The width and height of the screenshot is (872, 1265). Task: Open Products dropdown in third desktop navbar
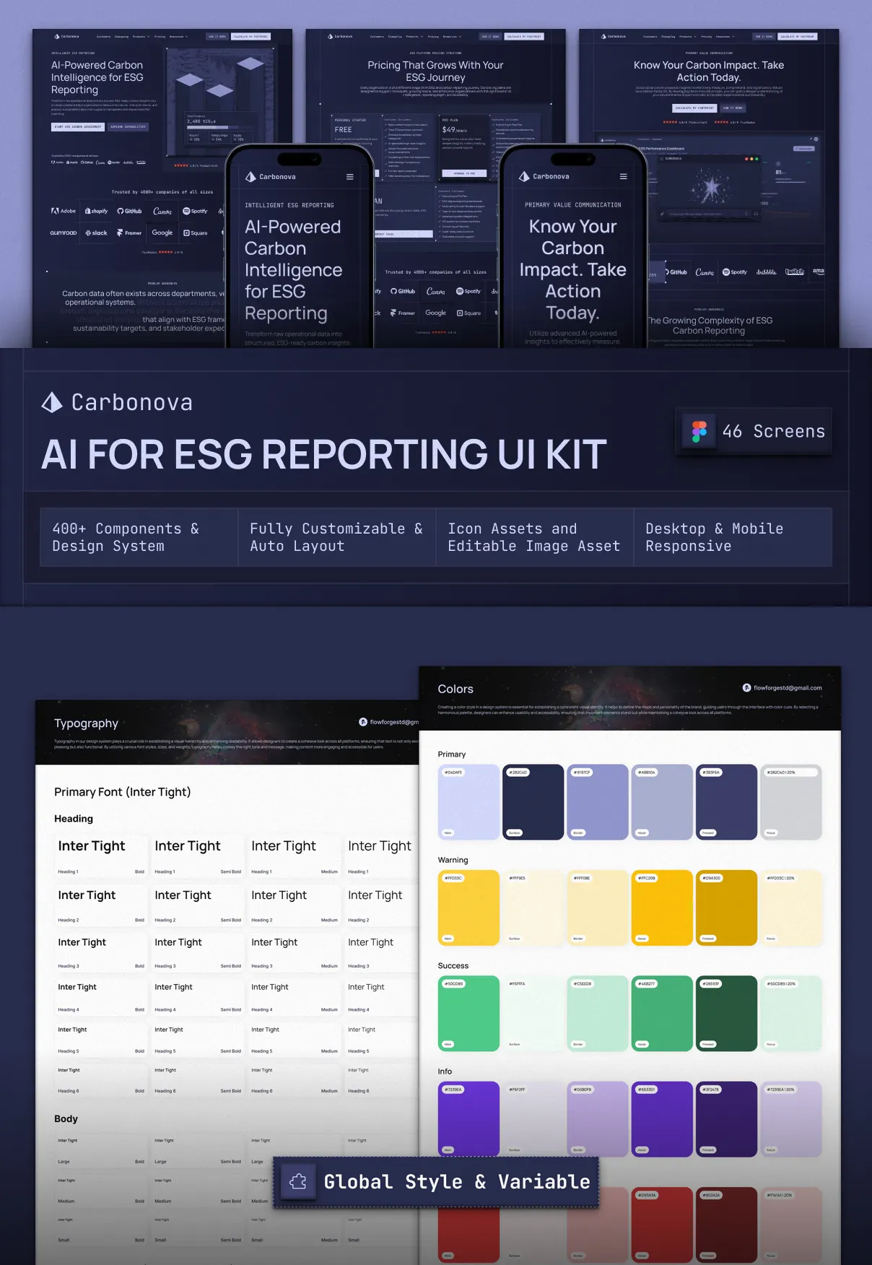pos(687,36)
